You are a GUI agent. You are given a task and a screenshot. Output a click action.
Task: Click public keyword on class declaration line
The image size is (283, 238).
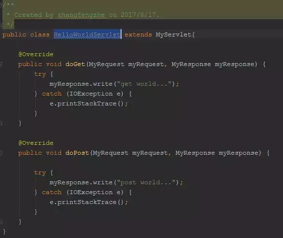click(x=14, y=34)
